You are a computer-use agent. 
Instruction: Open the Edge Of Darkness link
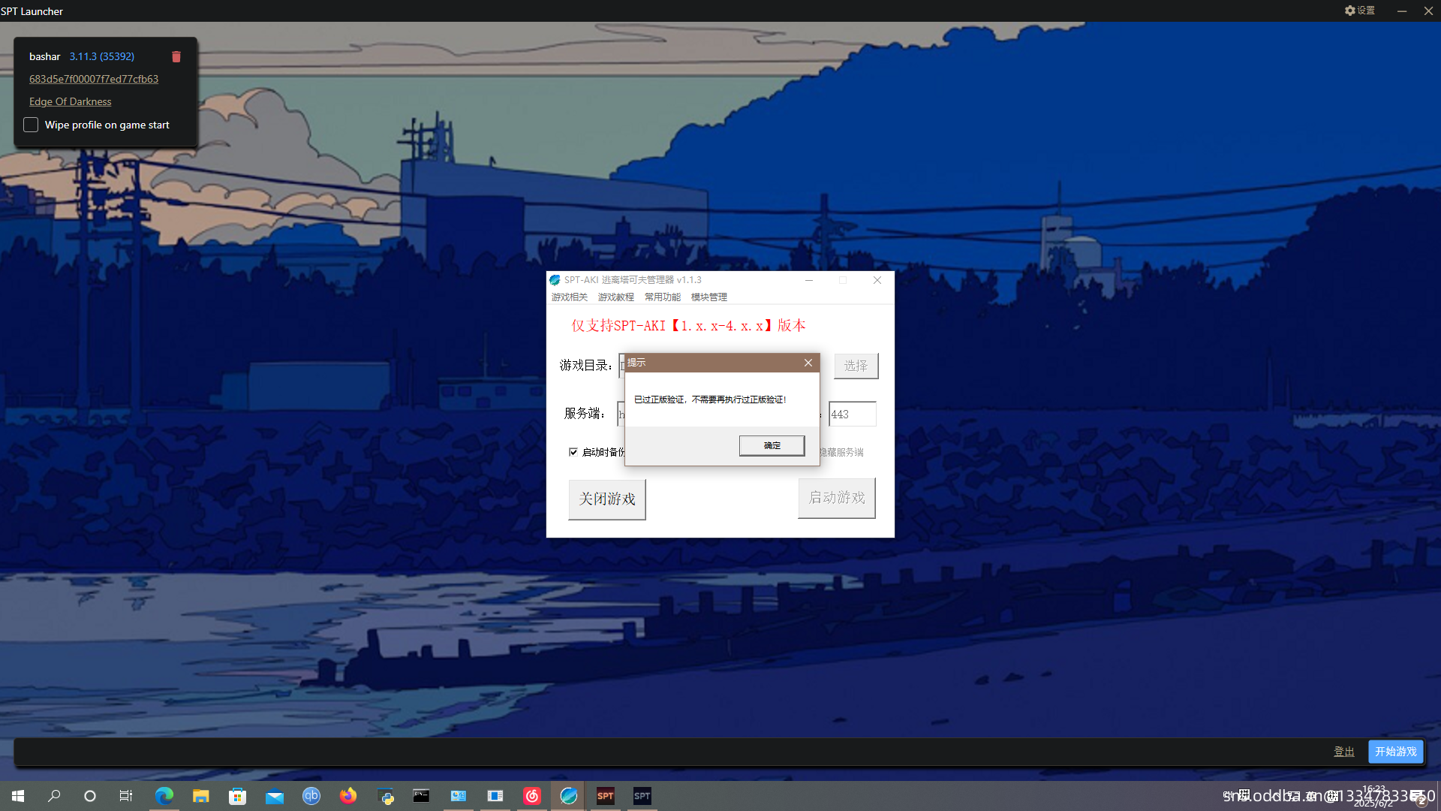tap(71, 101)
